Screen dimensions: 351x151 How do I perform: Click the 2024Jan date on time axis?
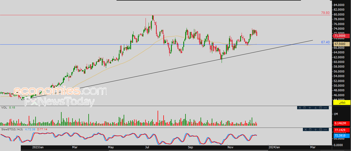tap(274, 147)
